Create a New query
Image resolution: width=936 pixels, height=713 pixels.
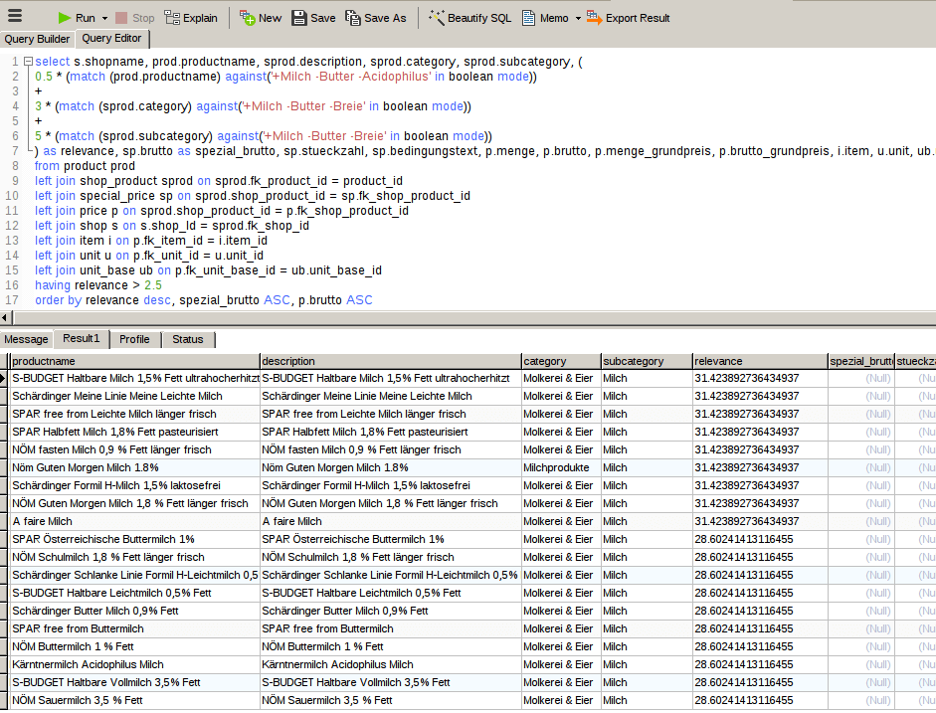coord(261,18)
